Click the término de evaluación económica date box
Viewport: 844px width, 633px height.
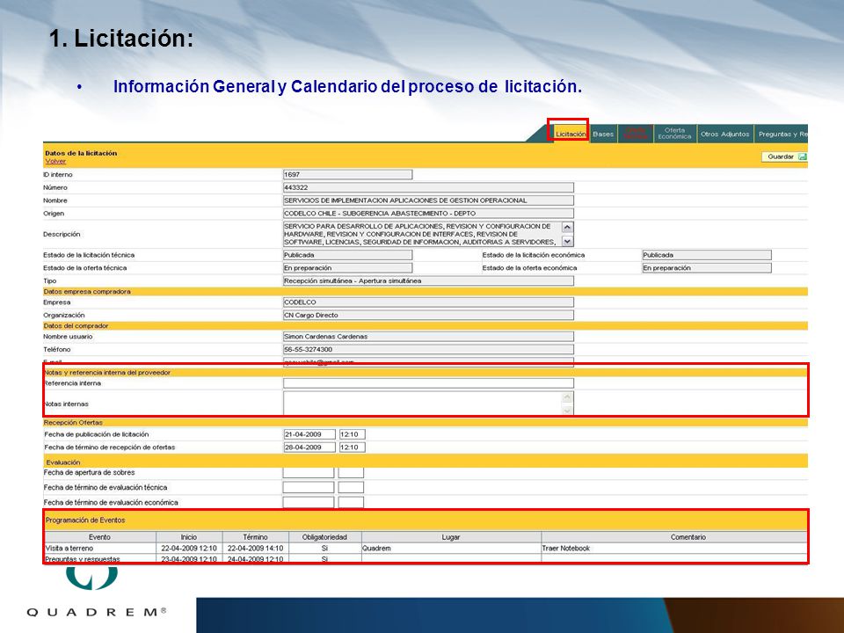coord(309,503)
